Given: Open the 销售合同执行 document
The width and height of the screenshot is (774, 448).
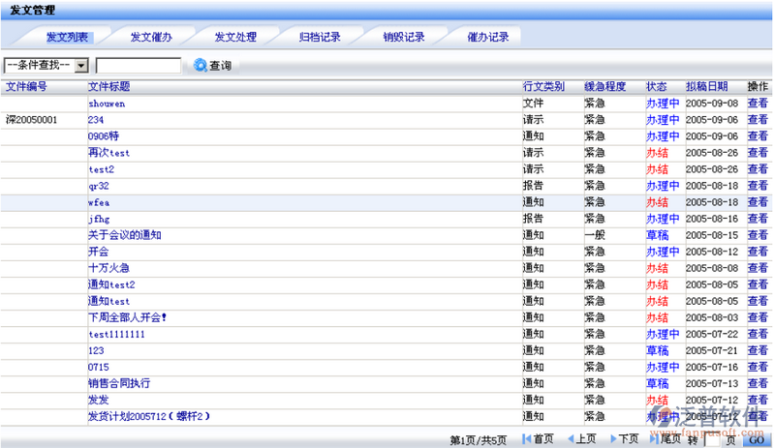Looking at the screenshot, I should pyautogui.click(x=118, y=383).
